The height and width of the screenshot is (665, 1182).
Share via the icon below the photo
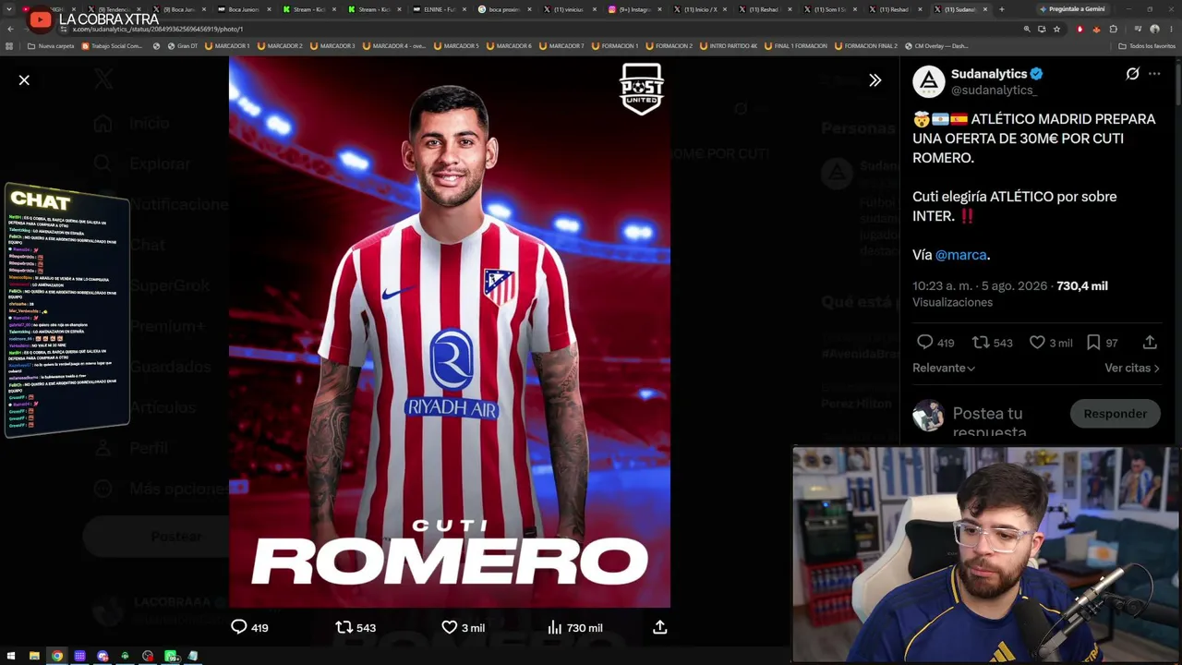tap(659, 627)
